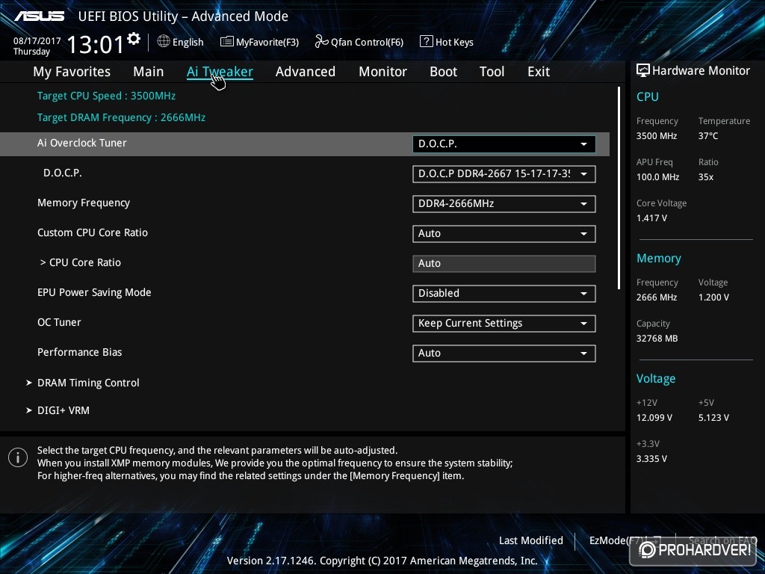Click the Performance Bias label
765x574 pixels.
79,352
